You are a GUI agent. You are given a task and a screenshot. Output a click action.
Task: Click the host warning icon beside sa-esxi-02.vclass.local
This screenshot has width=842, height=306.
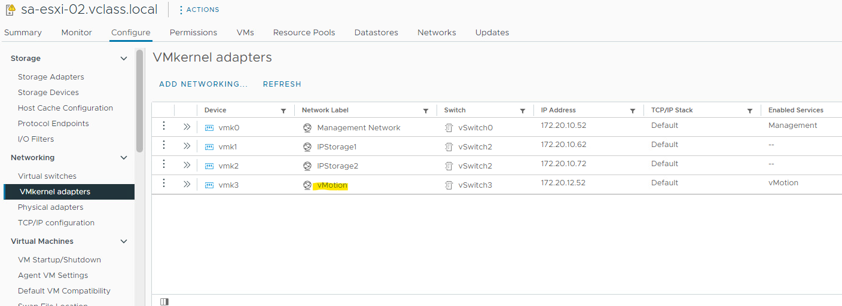point(10,10)
